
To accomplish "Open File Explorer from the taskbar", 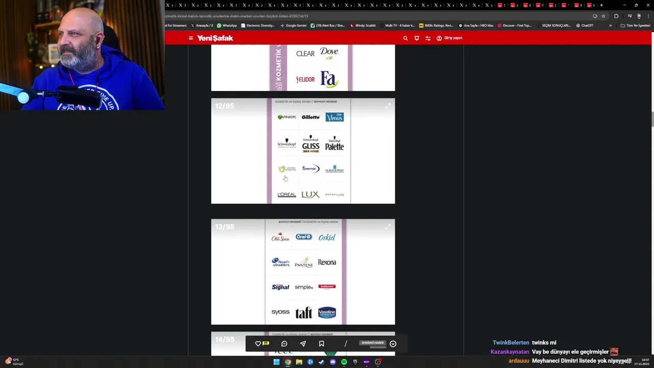I will pyautogui.click(x=299, y=362).
